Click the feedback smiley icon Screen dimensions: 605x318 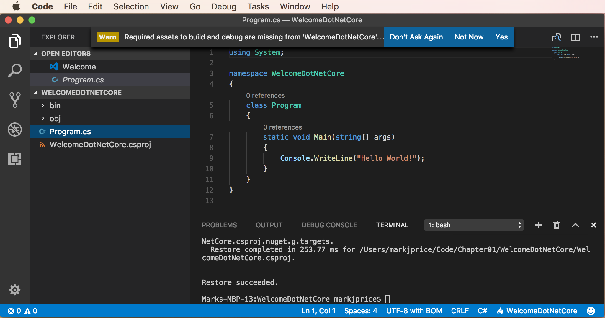point(591,311)
